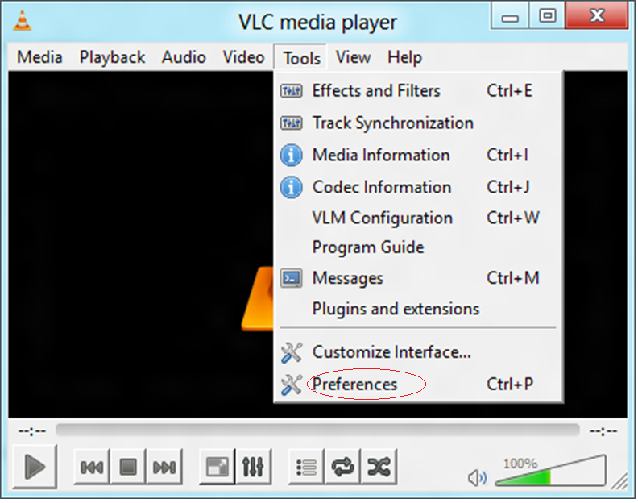Open the Media menu
The height and width of the screenshot is (503, 638).
click(39, 57)
